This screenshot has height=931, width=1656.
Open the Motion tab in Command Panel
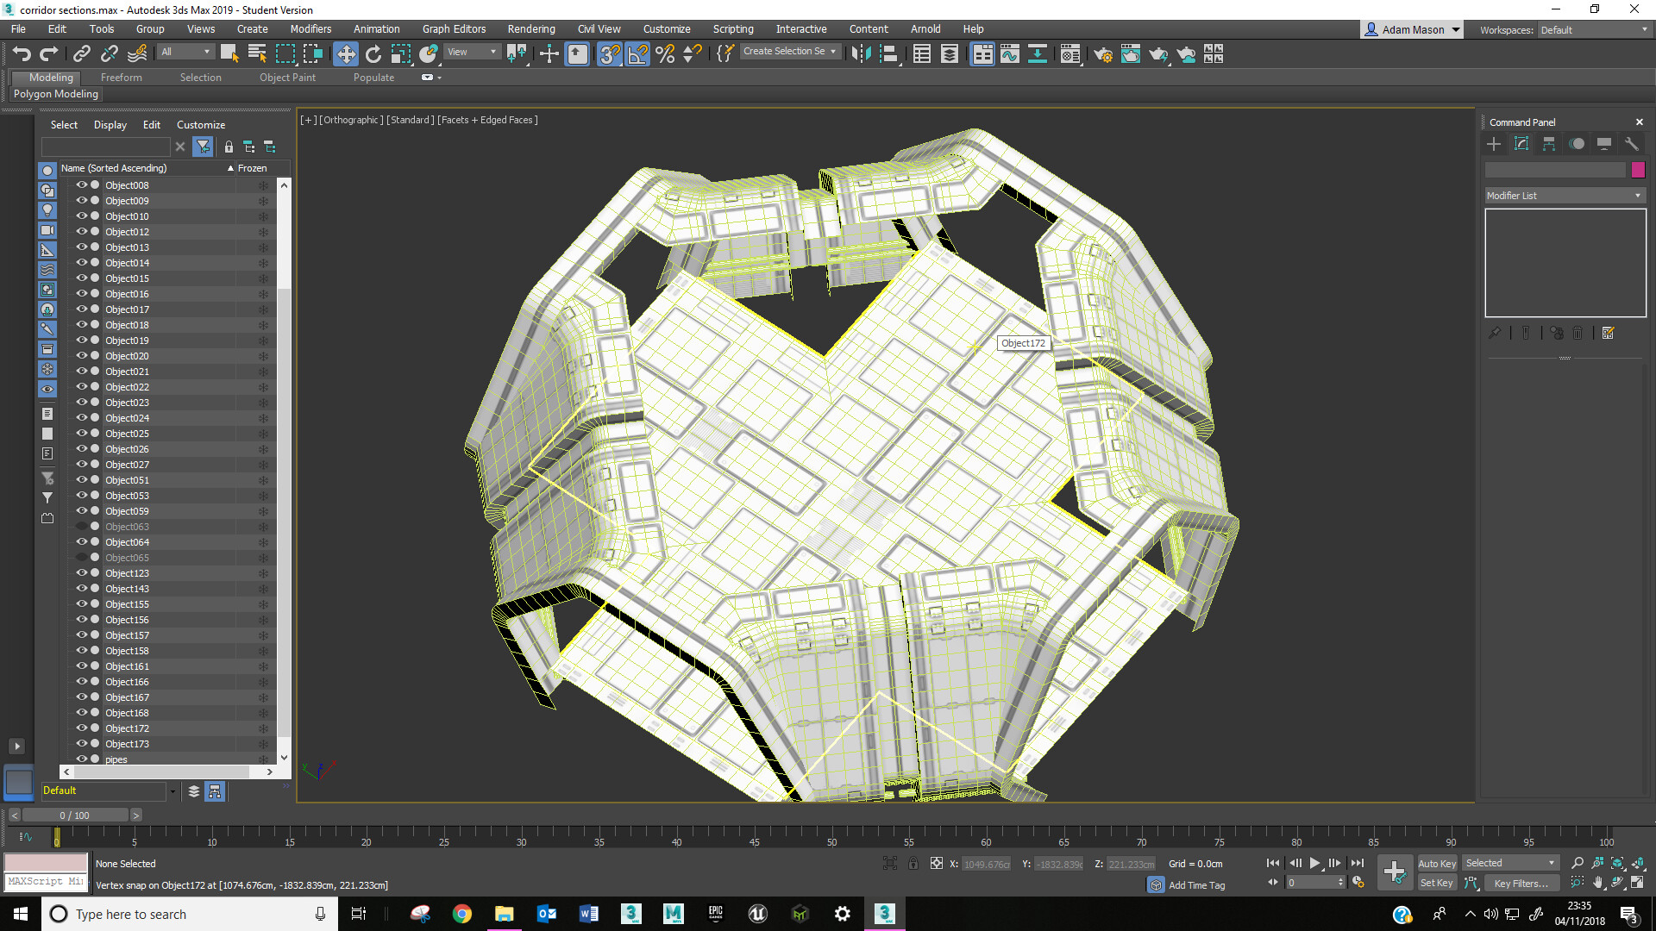tap(1577, 144)
